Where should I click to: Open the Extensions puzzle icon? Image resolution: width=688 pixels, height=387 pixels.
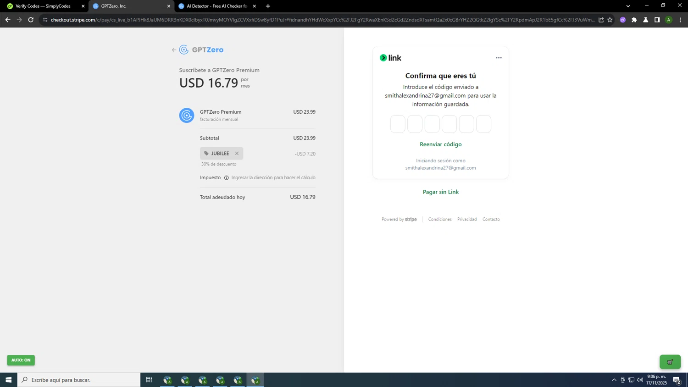[634, 20]
